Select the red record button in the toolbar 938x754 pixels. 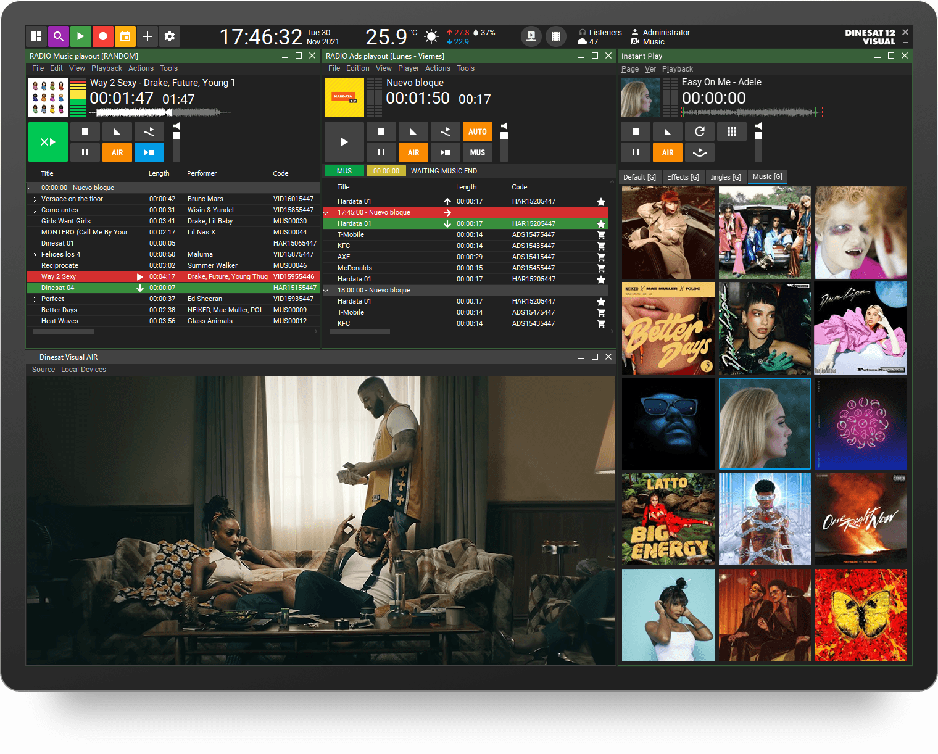pos(103,36)
